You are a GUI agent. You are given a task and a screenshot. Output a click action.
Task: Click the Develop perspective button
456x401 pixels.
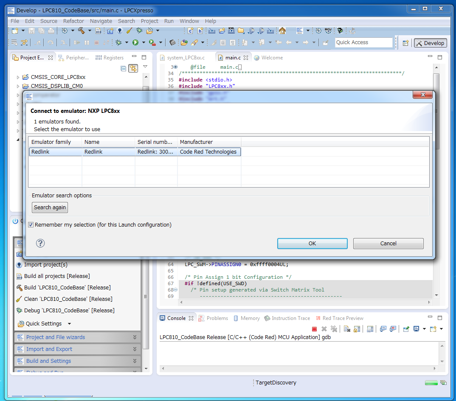430,43
